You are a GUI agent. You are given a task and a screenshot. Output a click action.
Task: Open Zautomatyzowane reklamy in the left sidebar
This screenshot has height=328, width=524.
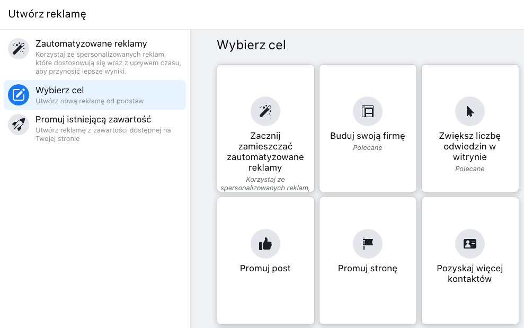point(91,44)
